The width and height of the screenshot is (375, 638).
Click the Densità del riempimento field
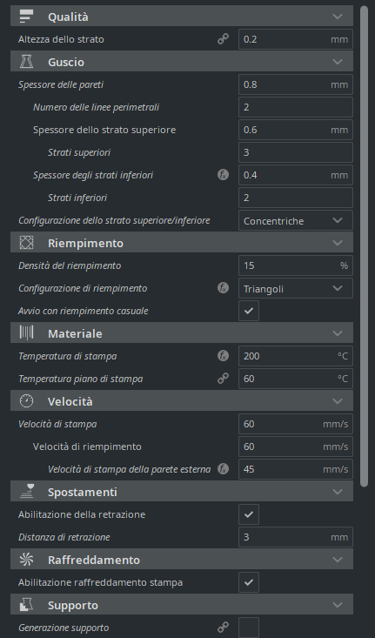[296, 265]
